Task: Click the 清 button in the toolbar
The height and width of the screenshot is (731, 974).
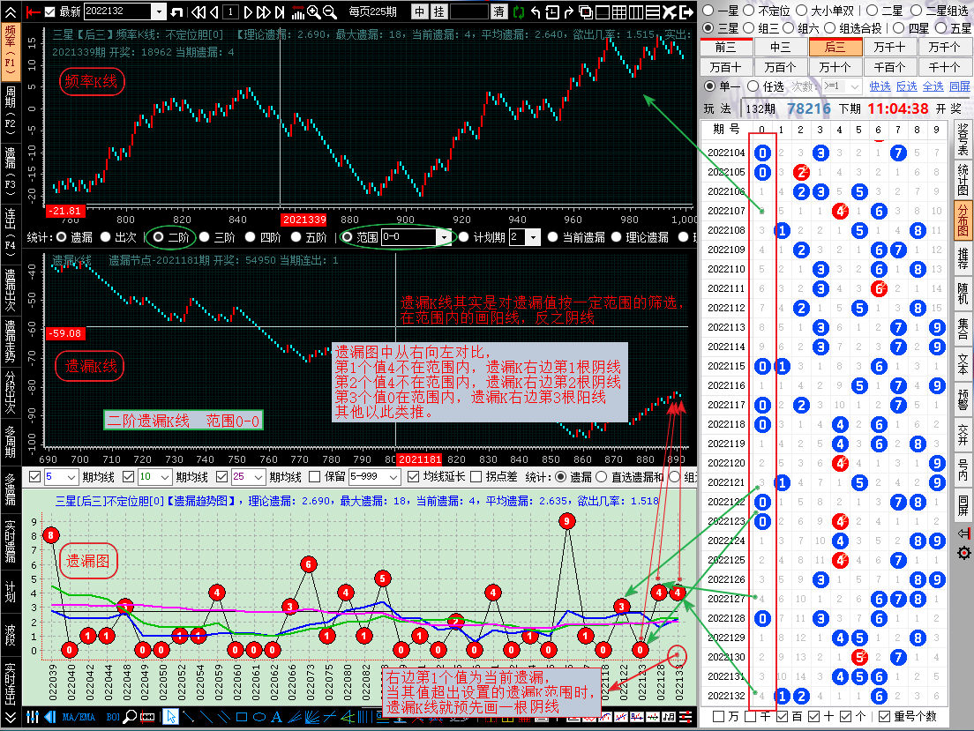Action: [x=499, y=11]
